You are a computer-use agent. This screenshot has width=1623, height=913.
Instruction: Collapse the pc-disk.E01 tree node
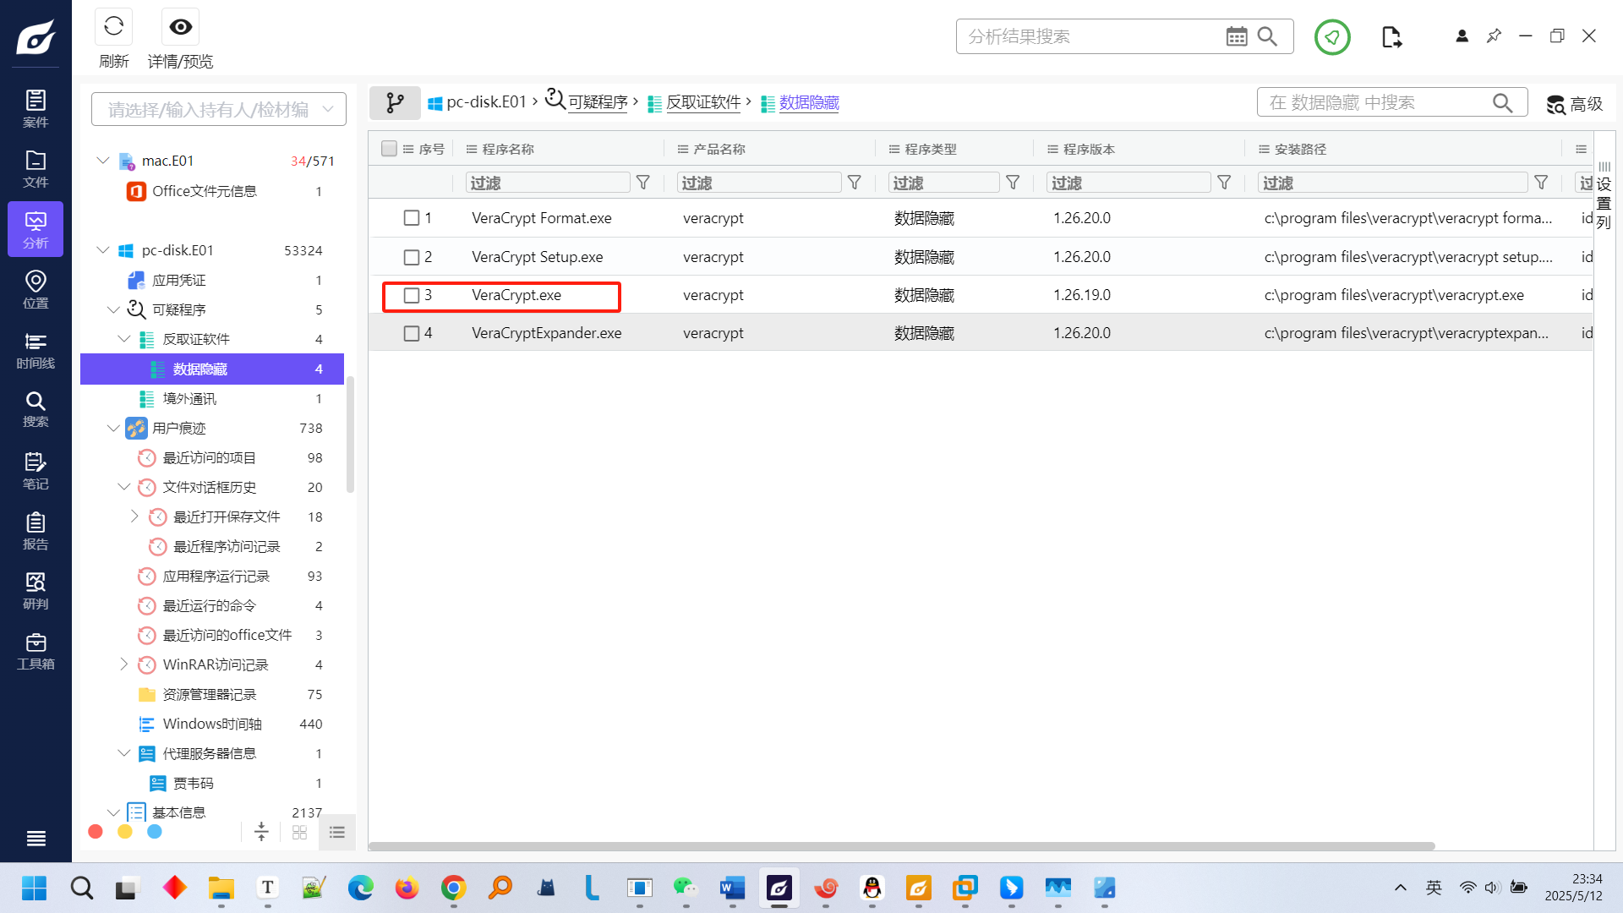[x=103, y=250]
